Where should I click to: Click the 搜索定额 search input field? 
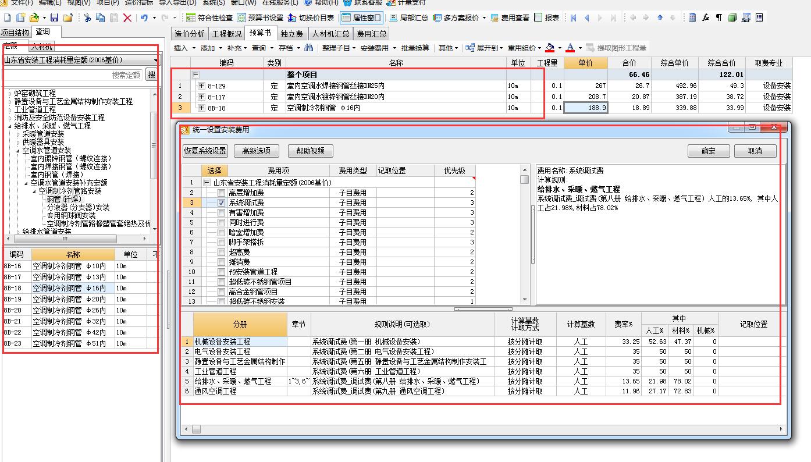coord(73,75)
